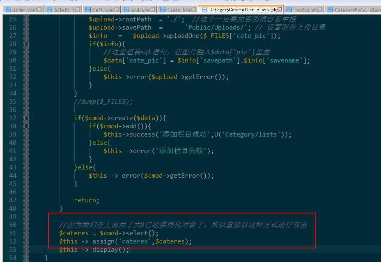The width and height of the screenshot is (381, 262).
Task: Click the save-state icon on the add.html tab
Action: tap(126, 9)
